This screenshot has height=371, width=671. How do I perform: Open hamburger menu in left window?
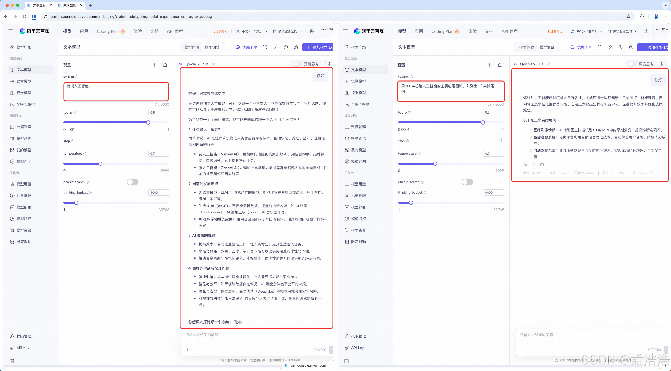coord(11,31)
